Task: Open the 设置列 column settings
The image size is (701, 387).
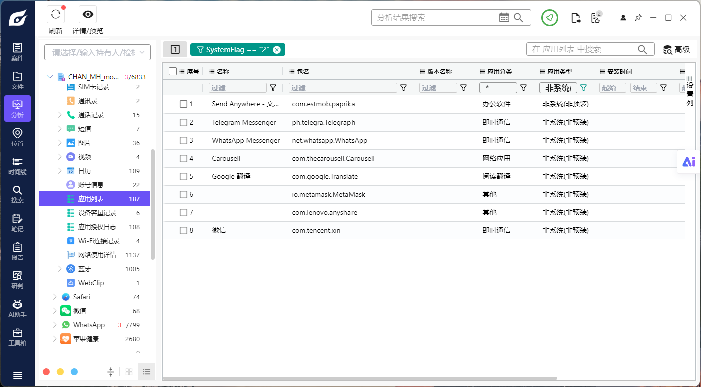Action: (x=690, y=91)
